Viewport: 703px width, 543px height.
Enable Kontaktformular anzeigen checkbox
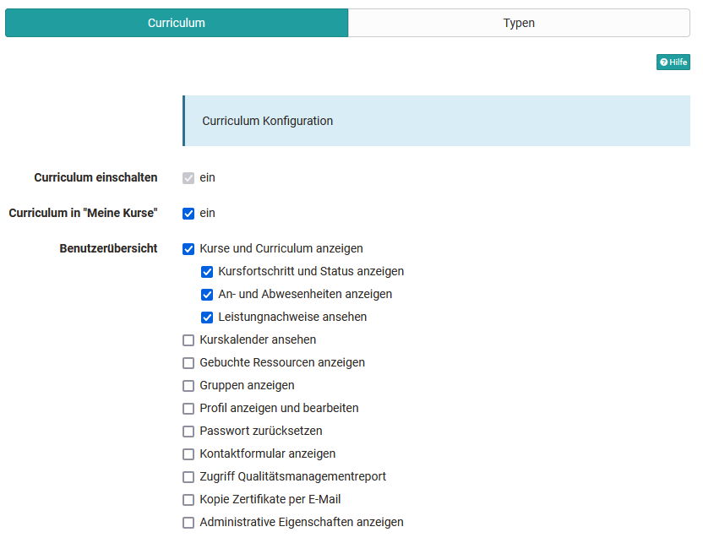[x=188, y=454]
